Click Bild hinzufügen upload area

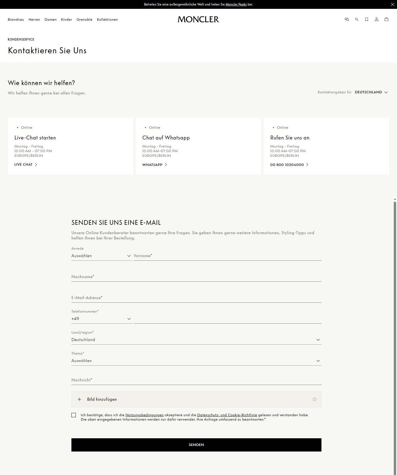click(196, 399)
